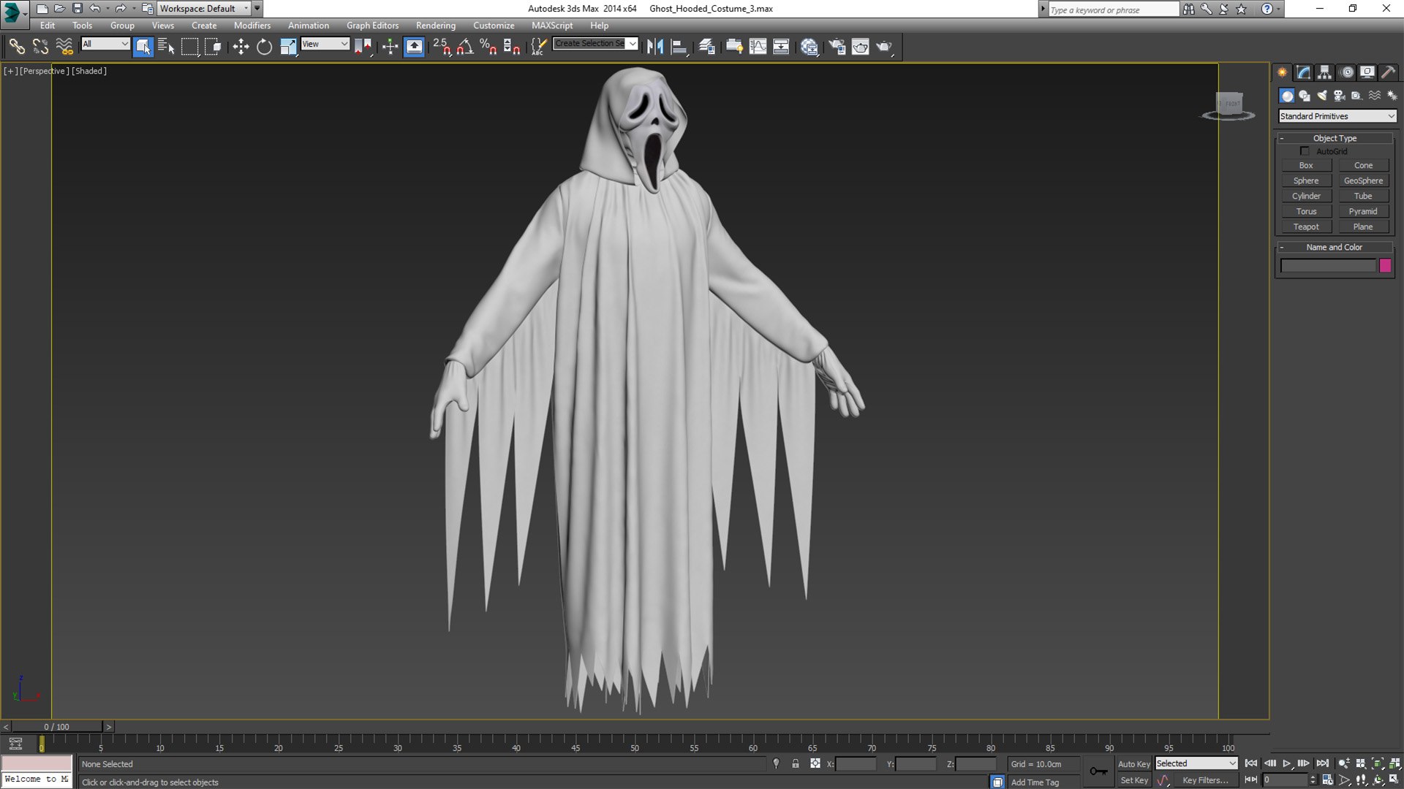Open Key Filters dialog

[1205, 780]
